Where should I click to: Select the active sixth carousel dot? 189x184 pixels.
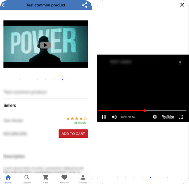(x=63, y=80)
